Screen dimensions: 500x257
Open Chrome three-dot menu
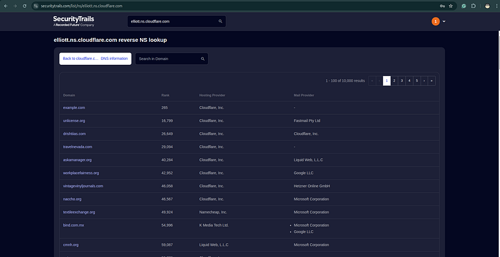[496, 6]
